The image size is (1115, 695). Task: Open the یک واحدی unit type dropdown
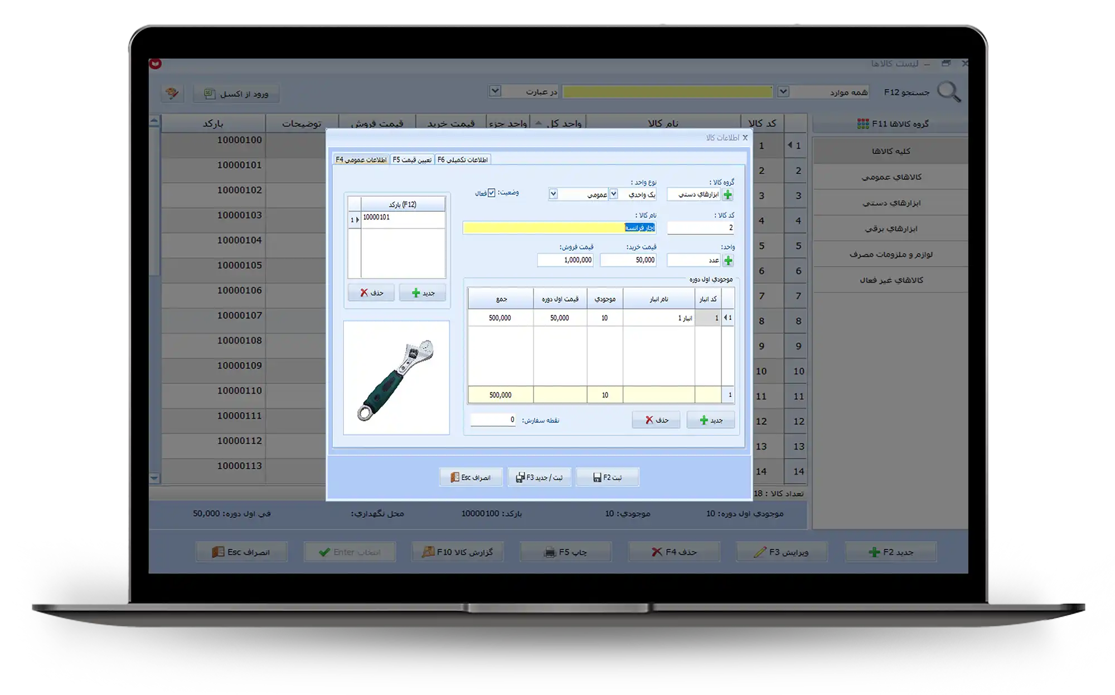(613, 194)
